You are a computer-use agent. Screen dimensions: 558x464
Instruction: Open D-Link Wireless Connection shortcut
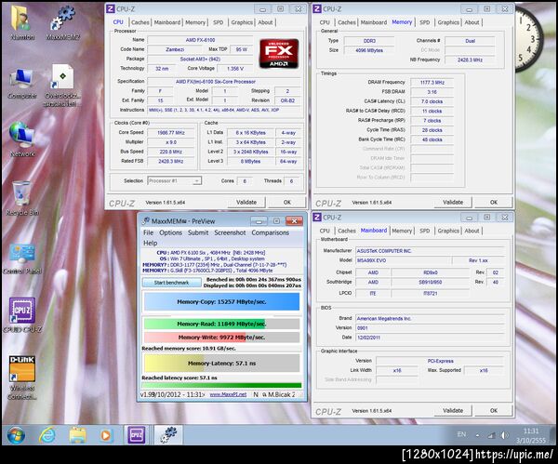(x=22, y=378)
